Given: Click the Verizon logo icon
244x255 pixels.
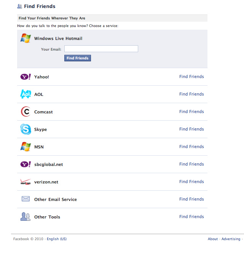Looking at the screenshot, I should pyautogui.click(x=26, y=182).
